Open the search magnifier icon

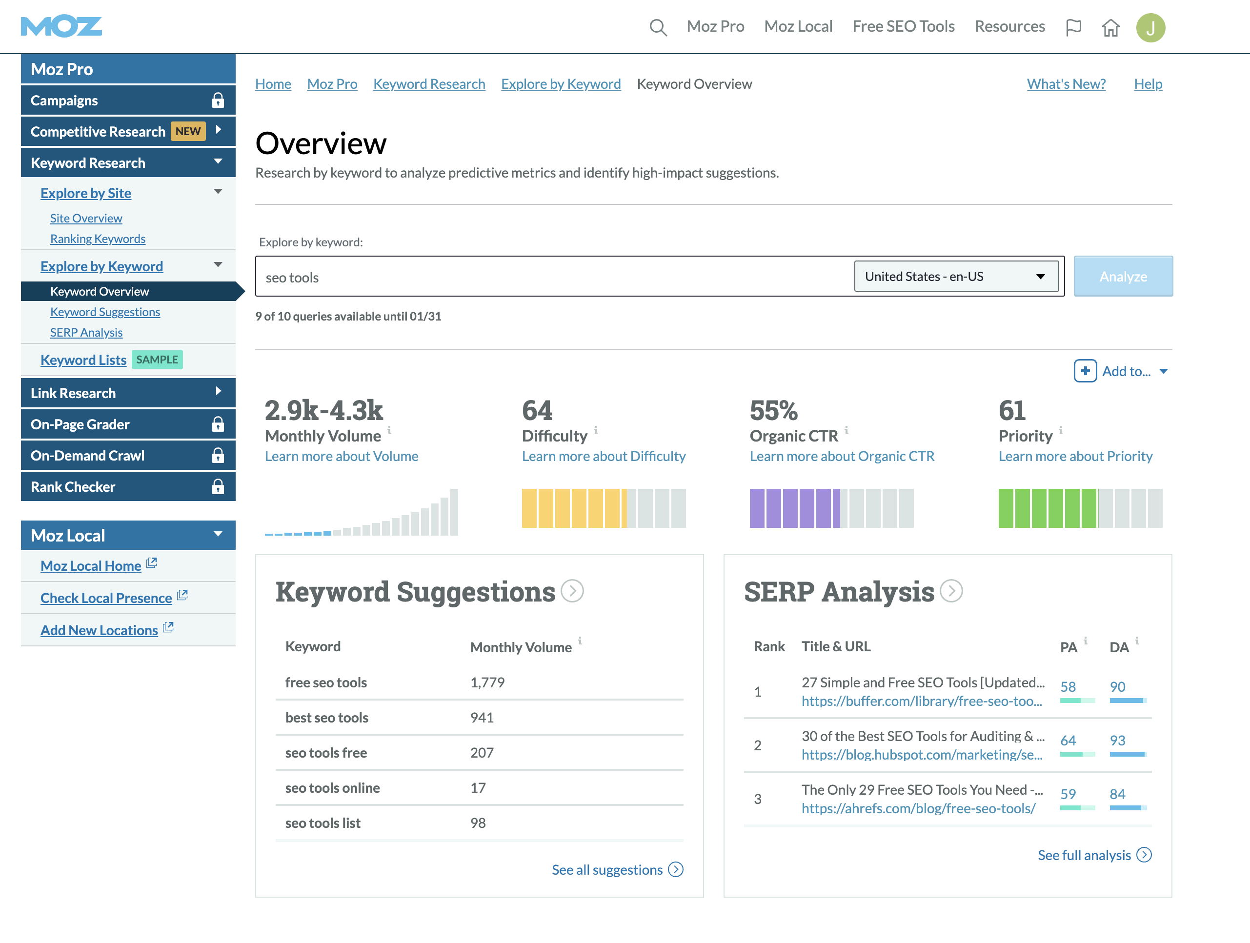pyautogui.click(x=658, y=26)
